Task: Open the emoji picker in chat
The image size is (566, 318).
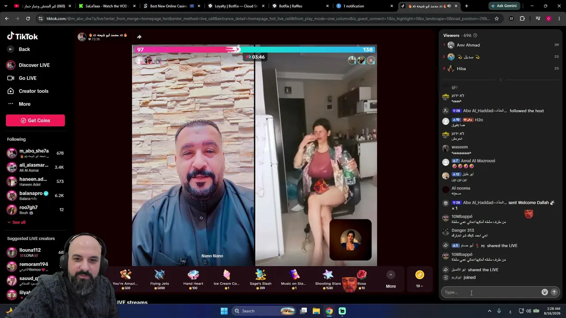Action: click(x=544, y=292)
